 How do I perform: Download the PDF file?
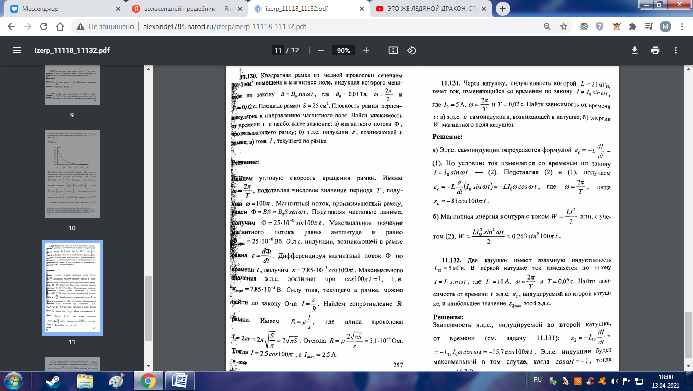pyautogui.click(x=635, y=50)
